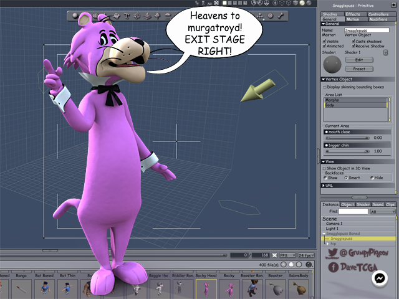Viewport: 399px width, 299px height.
Task: Select the Smart backfaces radio
Action: click(x=346, y=178)
